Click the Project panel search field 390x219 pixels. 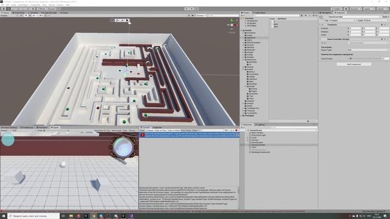point(277,16)
